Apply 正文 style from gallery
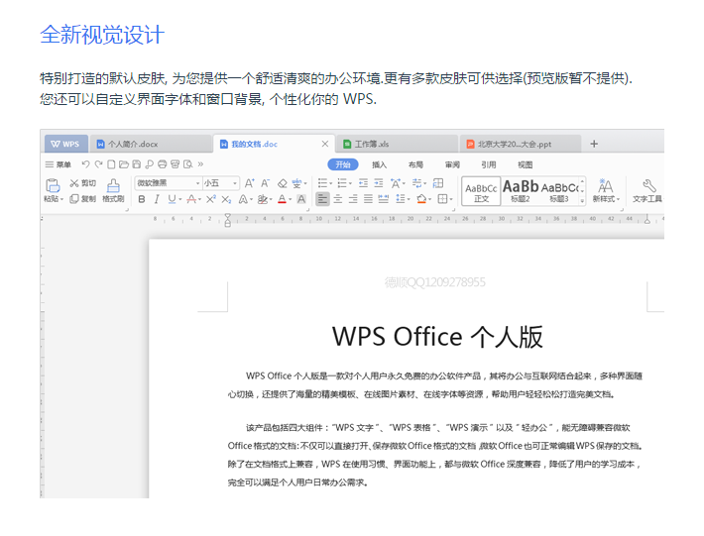Viewport: 704px width, 536px height. coord(481,191)
